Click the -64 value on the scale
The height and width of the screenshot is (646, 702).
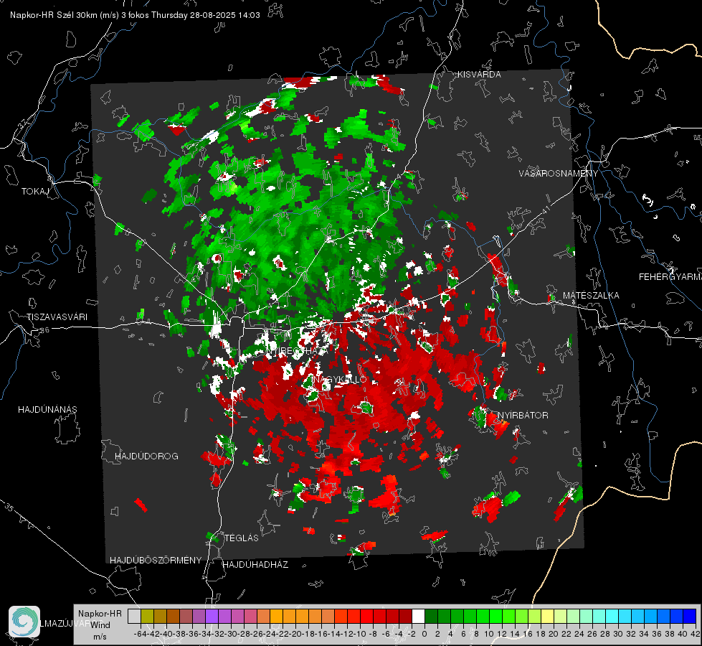click(x=141, y=634)
